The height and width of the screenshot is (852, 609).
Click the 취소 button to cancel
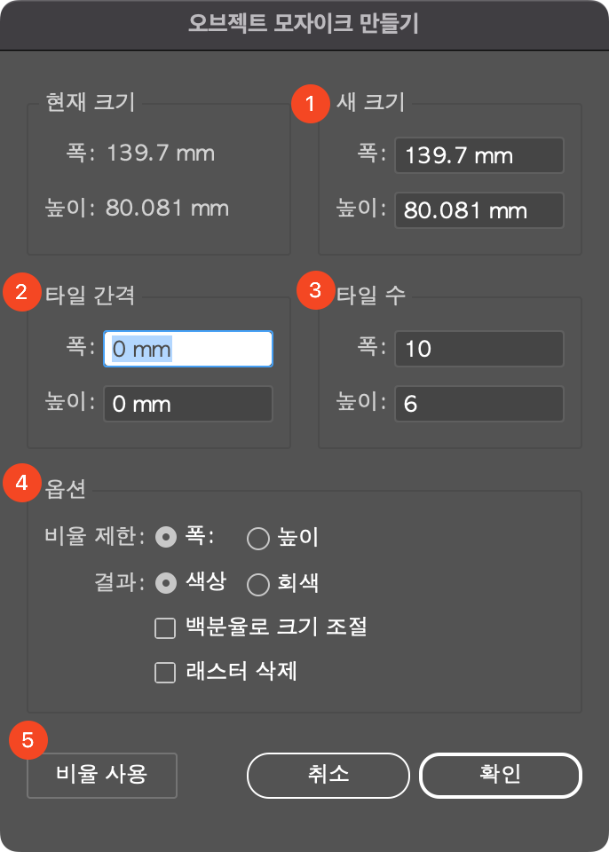pos(328,775)
